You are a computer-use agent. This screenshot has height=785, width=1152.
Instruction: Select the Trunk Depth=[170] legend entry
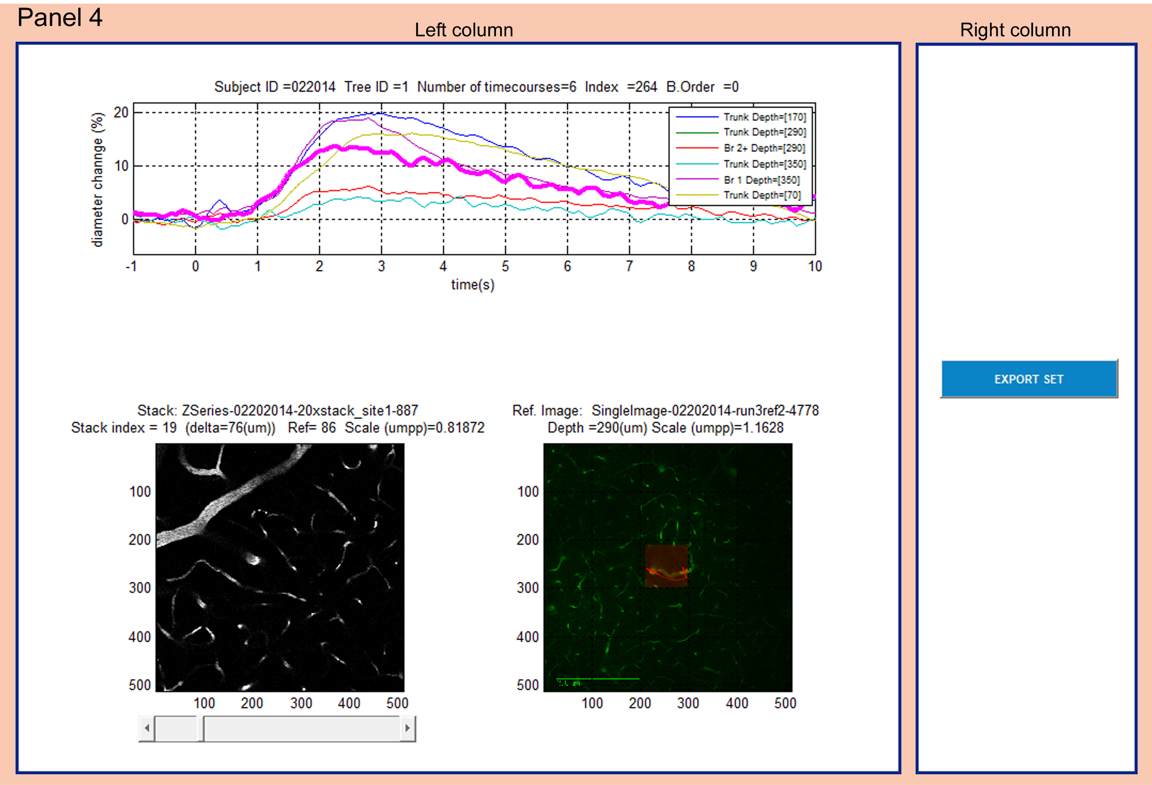(x=764, y=117)
